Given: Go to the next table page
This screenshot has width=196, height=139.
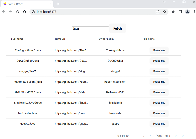Looking at the screenshot, I should [x=176, y=136].
